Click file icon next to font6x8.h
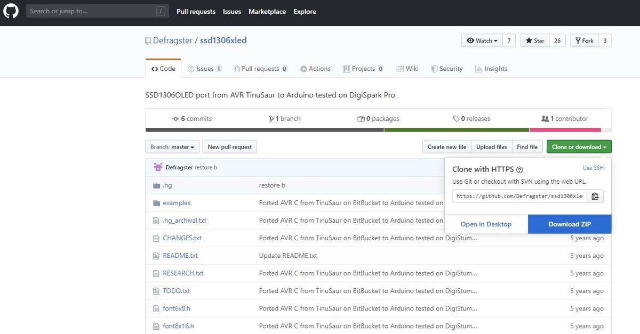640x334 pixels. tap(156, 308)
